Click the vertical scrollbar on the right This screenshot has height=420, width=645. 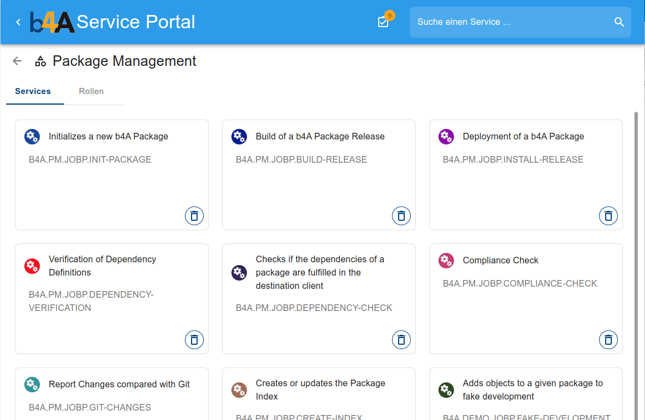coord(636,249)
